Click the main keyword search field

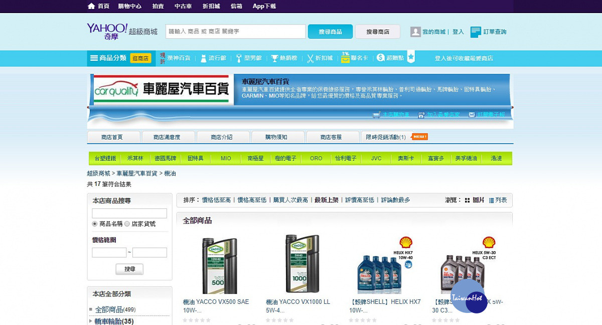(235, 32)
